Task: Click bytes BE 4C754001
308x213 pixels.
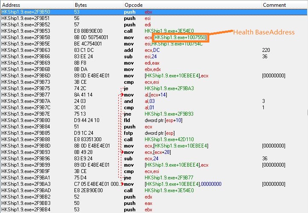Action: [x=88, y=44]
